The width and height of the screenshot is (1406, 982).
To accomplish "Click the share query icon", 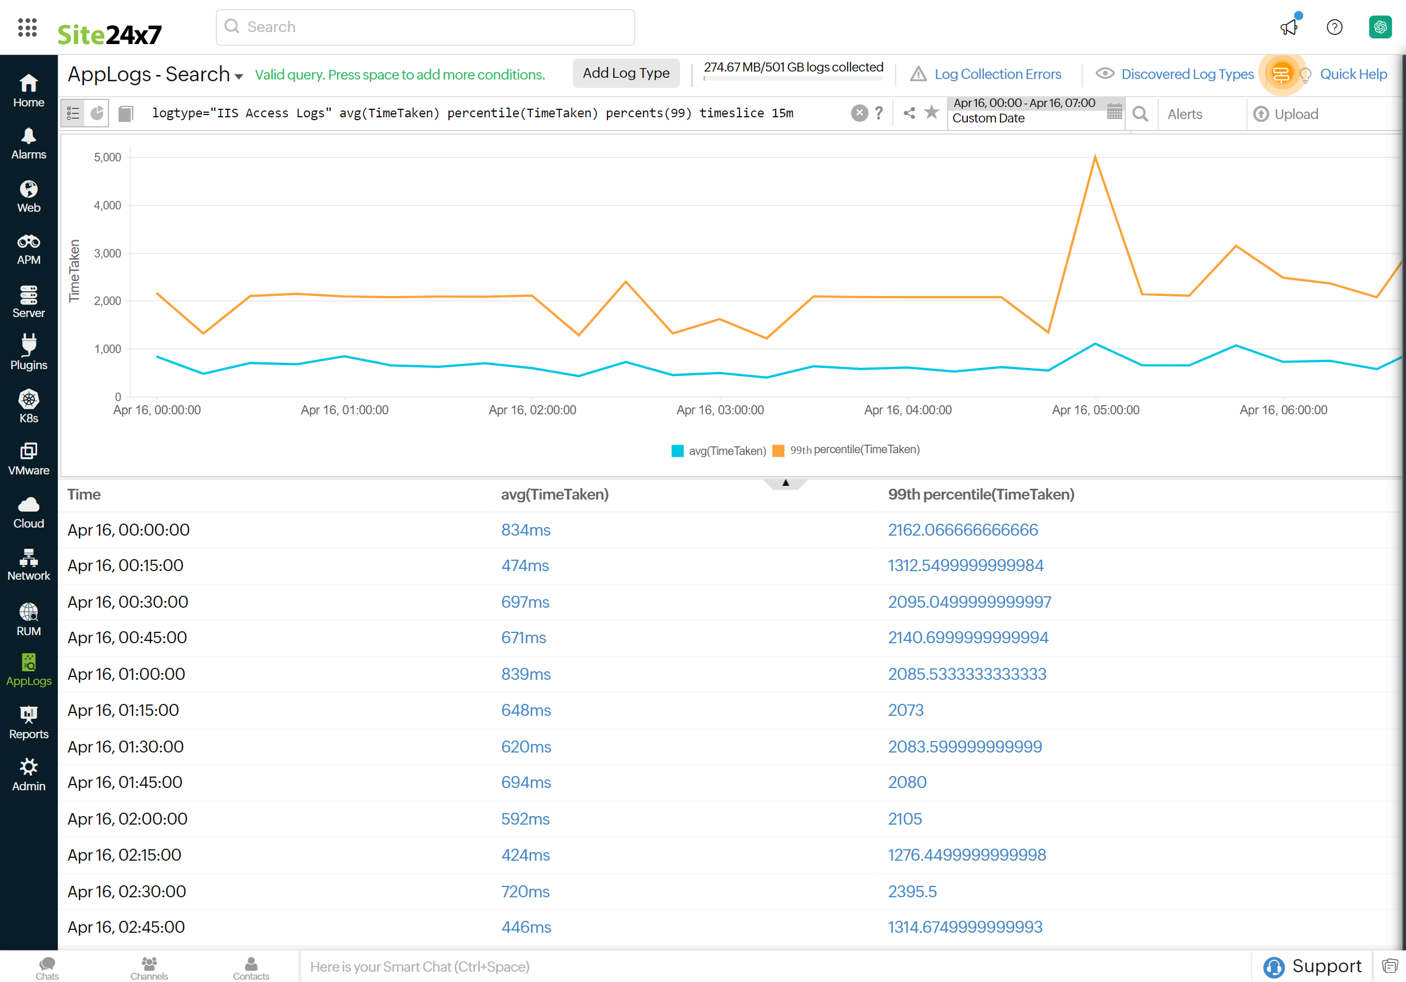I will pos(909,113).
